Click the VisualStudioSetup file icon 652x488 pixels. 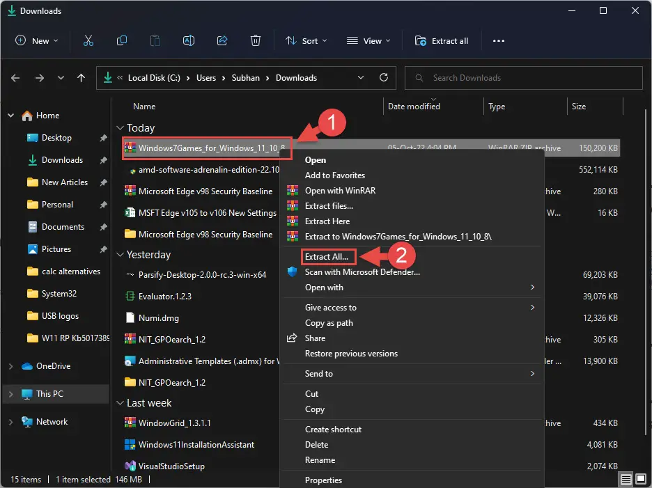click(x=130, y=466)
